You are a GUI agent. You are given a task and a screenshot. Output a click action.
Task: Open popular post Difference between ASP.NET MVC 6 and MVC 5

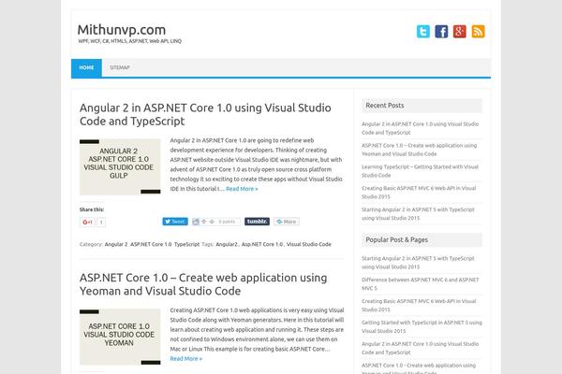(420, 284)
